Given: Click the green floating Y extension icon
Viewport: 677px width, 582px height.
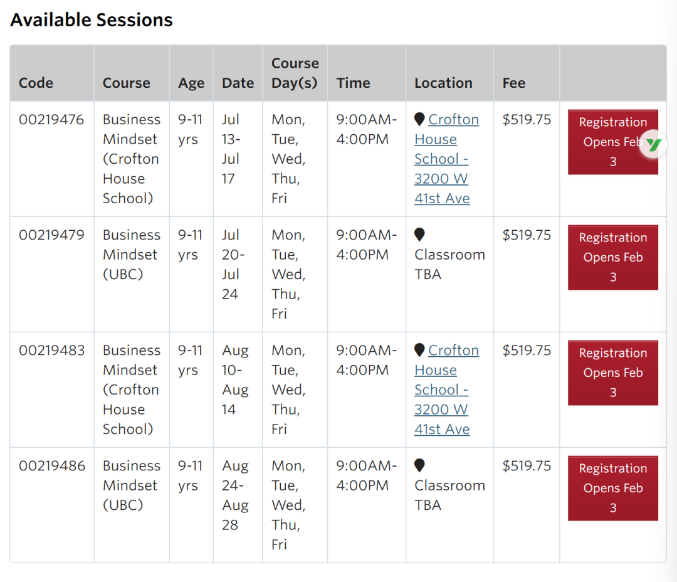Looking at the screenshot, I should [x=654, y=145].
